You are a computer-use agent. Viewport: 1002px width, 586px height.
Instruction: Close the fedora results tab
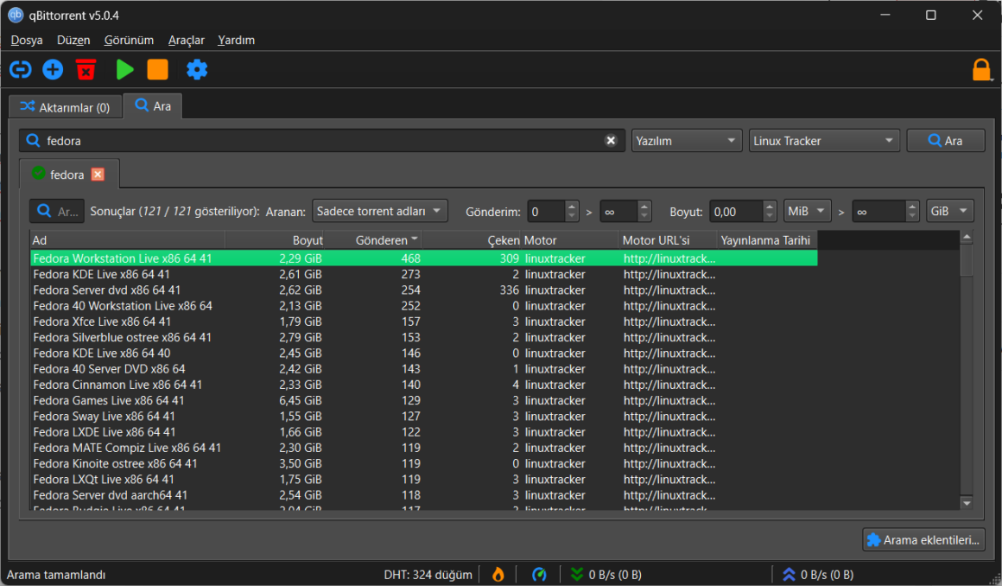98,175
